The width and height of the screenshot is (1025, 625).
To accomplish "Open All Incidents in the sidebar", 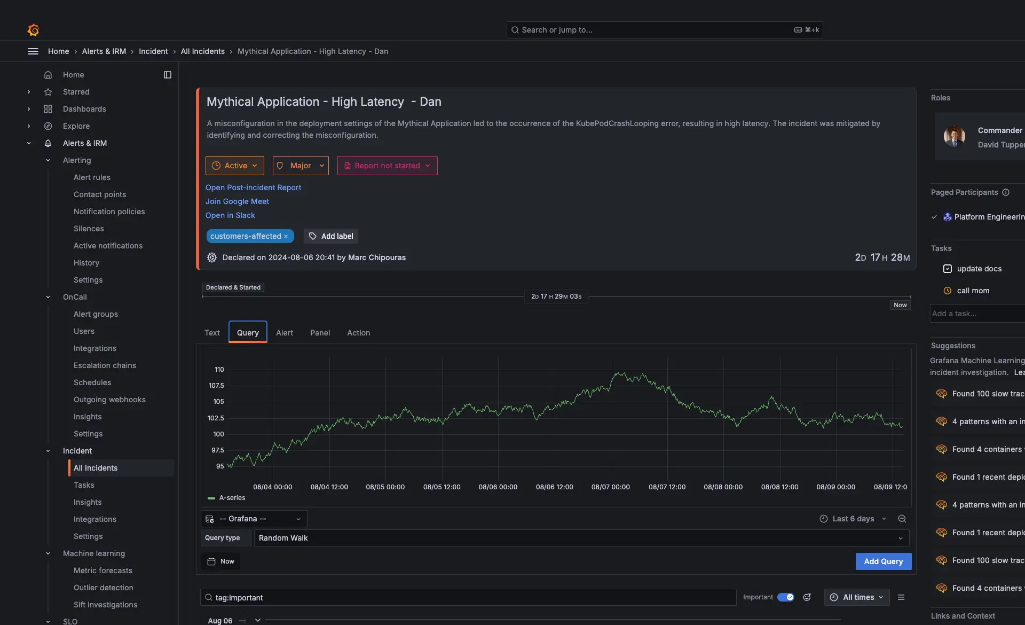I will pyautogui.click(x=121, y=468).
